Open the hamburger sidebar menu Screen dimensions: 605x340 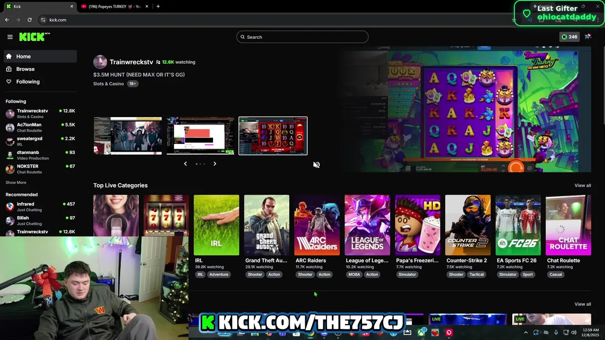10,37
